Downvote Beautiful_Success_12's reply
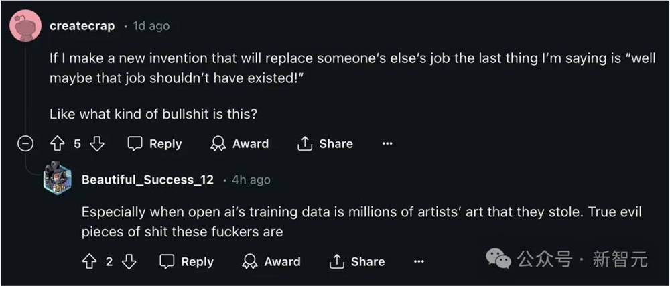The image size is (670, 286). click(x=129, y=262)
